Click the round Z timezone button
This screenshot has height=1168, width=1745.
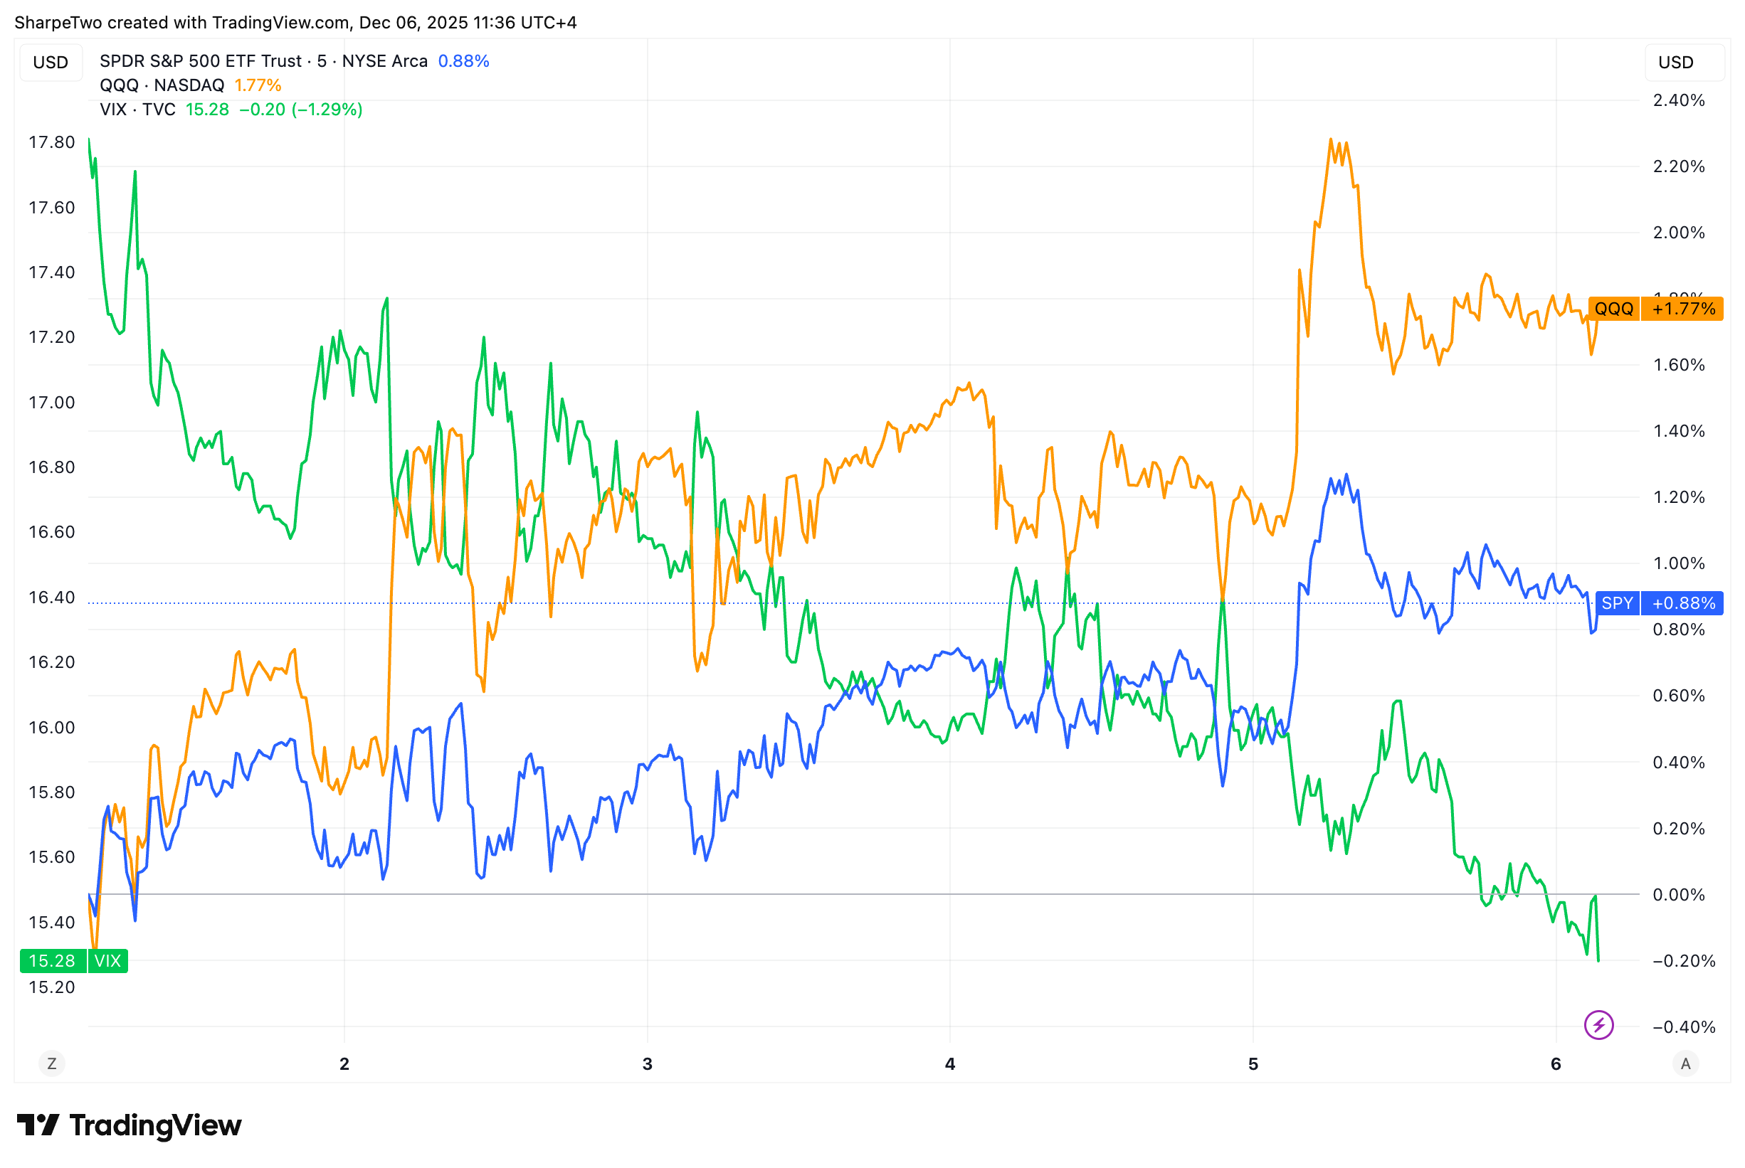(x=51, y=1063)
